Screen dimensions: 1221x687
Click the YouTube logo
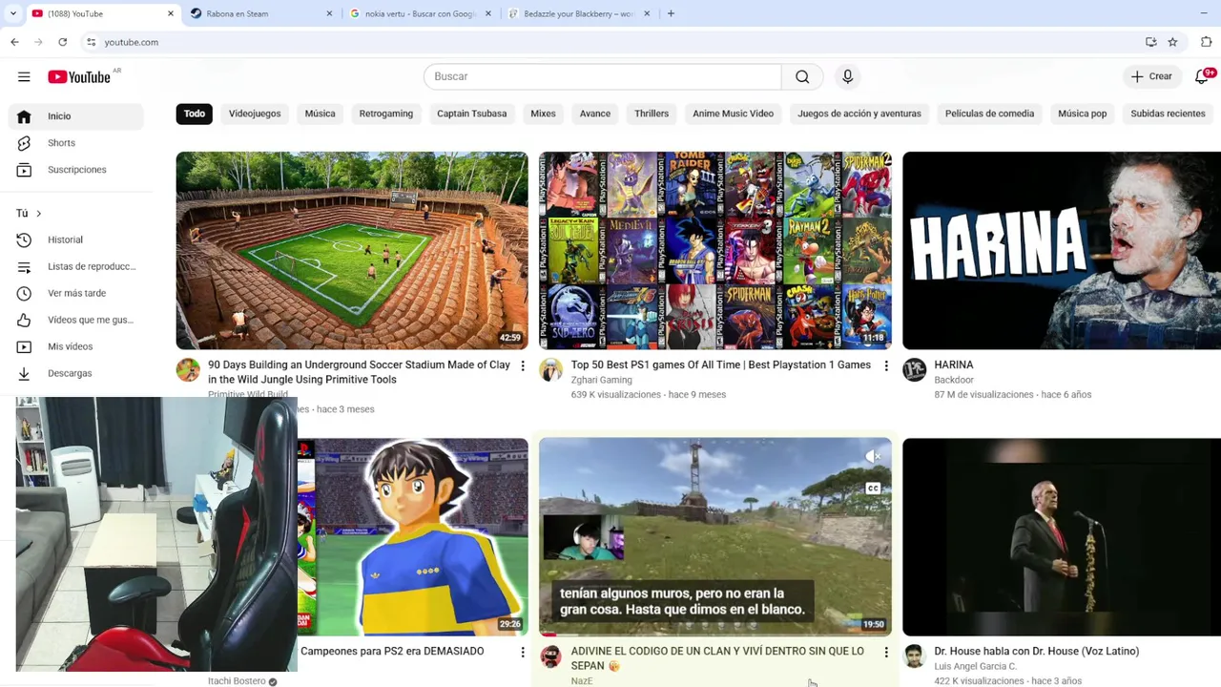pyautogui.click(x=79, y=77)
